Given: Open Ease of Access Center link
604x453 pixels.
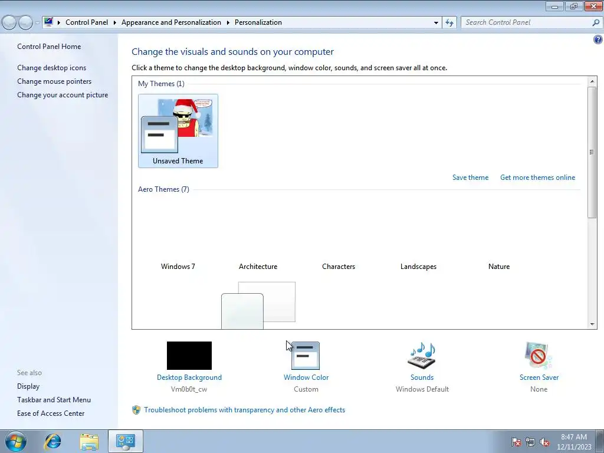Looking at the screenshot, I should pos(51,413).
